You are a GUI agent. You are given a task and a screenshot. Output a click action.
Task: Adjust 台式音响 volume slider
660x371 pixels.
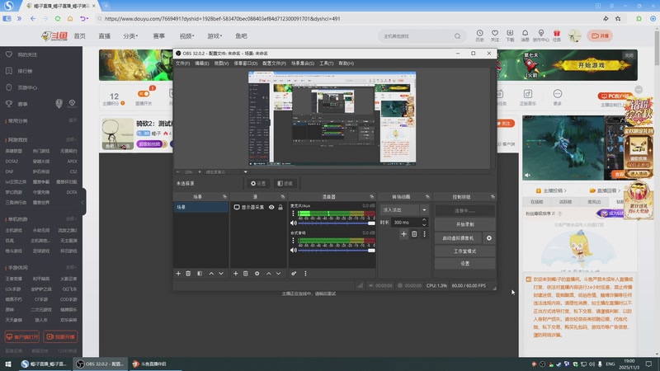pos(337,251)
